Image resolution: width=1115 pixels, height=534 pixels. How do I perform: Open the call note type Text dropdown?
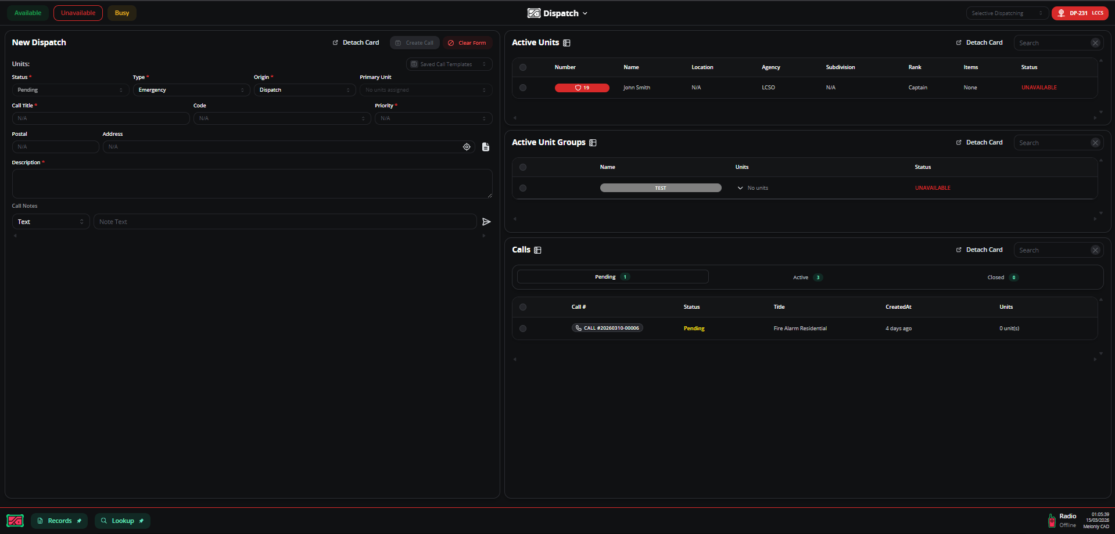click(51, 222)
